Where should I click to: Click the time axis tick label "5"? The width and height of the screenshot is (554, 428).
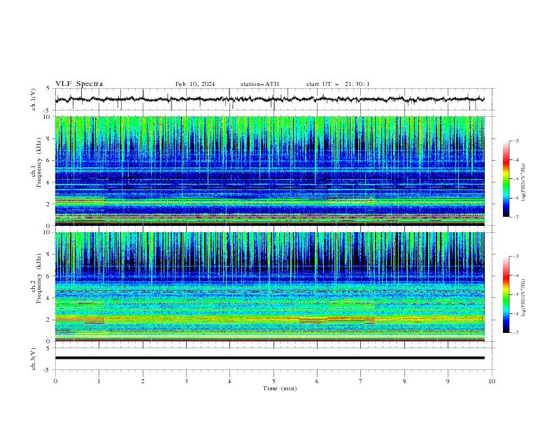click(274, 381)
